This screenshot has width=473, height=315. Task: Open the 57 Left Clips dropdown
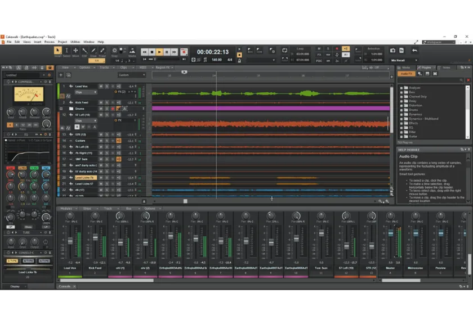click(86, 120)
